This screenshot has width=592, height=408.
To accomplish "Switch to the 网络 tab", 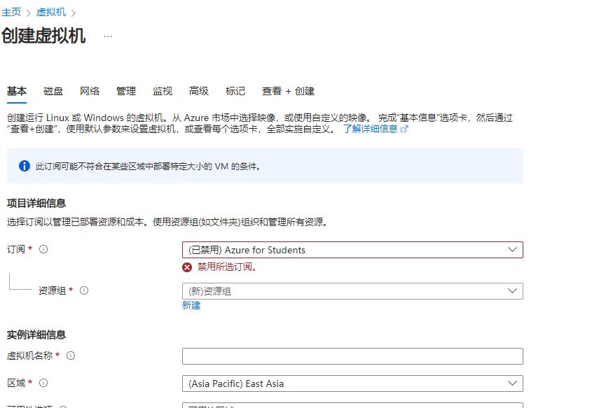I will tap(90, 91).
